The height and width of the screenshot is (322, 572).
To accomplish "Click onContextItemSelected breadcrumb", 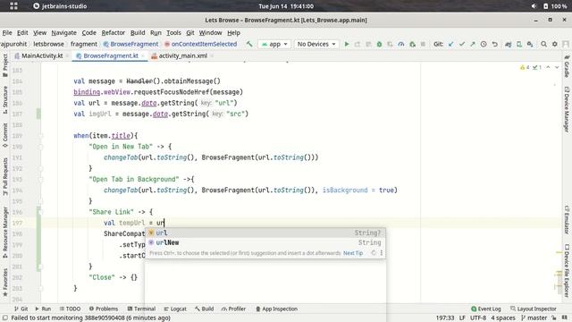I will pyautogui.click(x=200, y=44).
